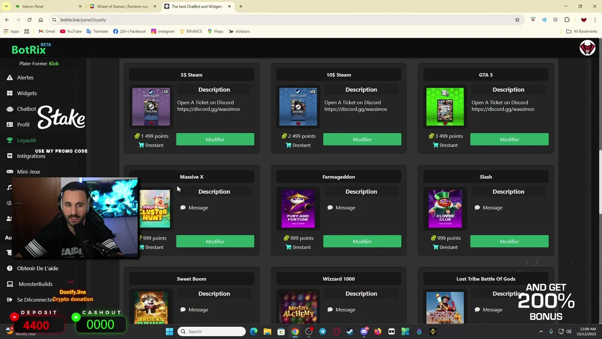Show hidden system tray icons
602x339 pixels.
[x=541, y=331]
